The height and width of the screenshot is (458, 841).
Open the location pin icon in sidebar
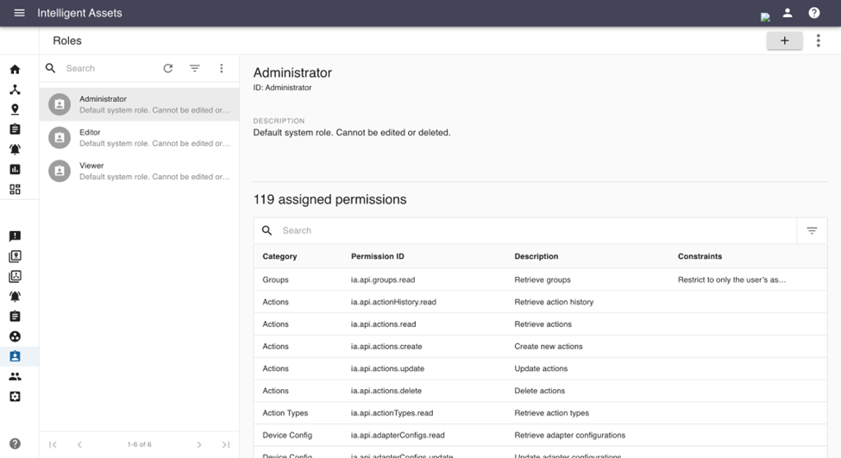pyautogui.click(x=15, y=110)
